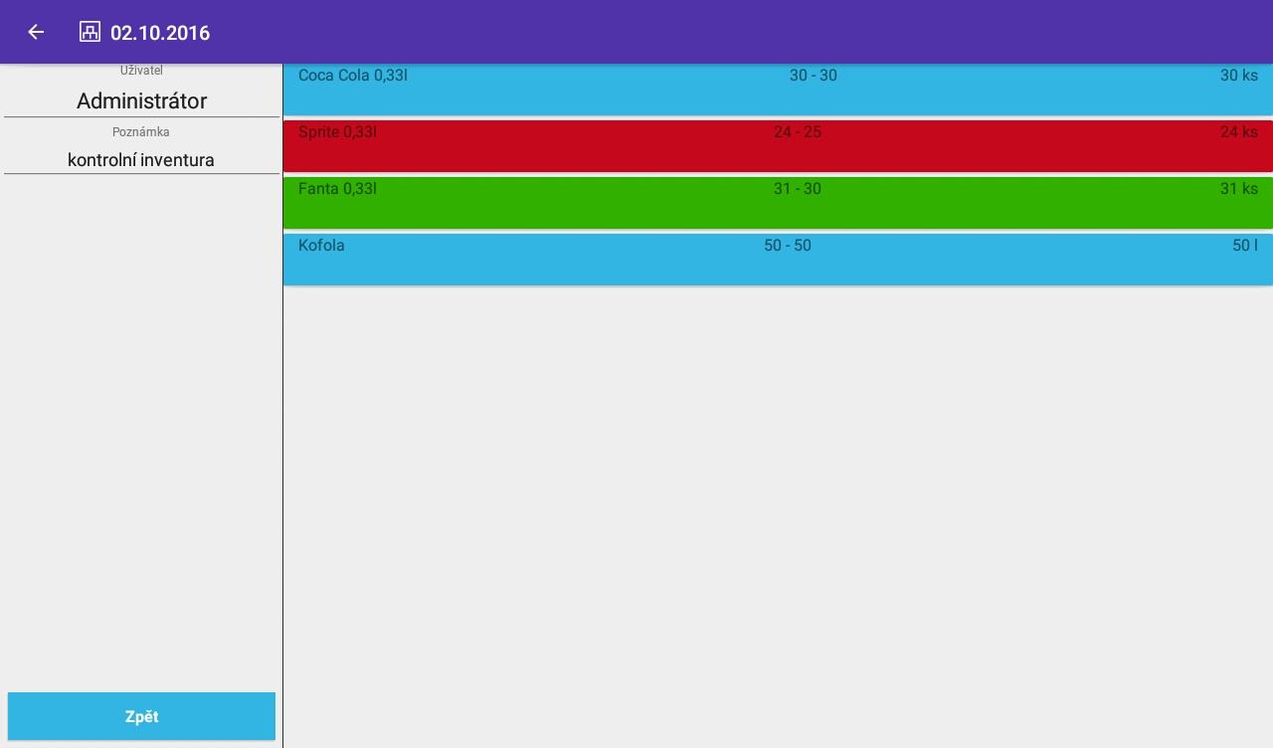Tap the '31 - 30' count on the Fanta row

point(797,189)
